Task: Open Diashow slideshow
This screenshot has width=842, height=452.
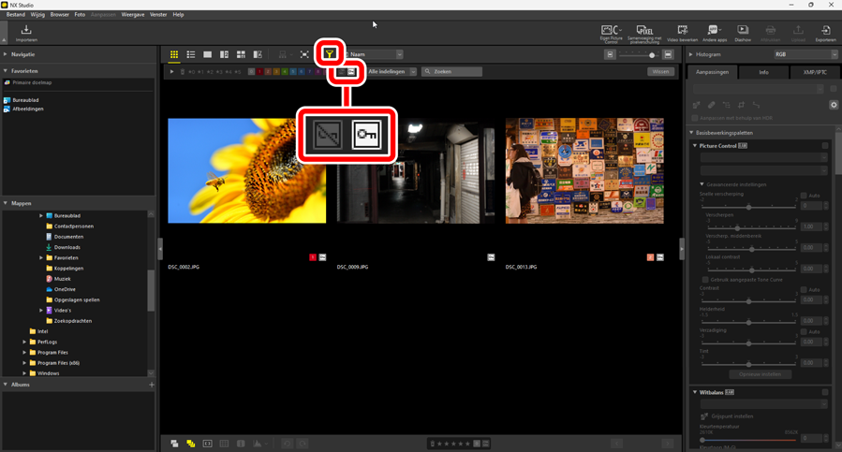Action: pyautogui.click(x=742, y=33)
